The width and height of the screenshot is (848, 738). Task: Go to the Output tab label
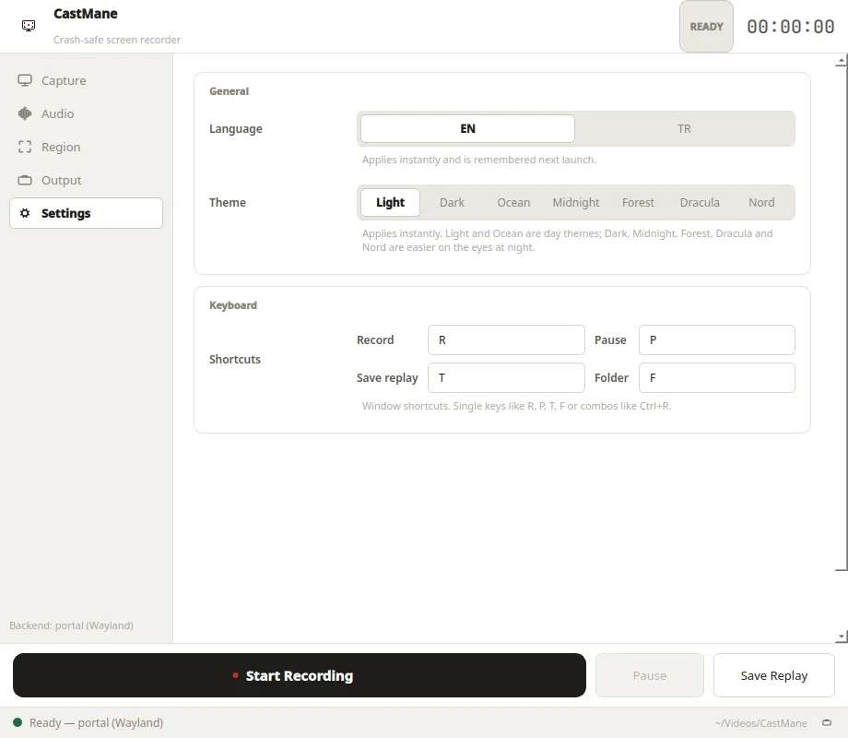point(61,180)
